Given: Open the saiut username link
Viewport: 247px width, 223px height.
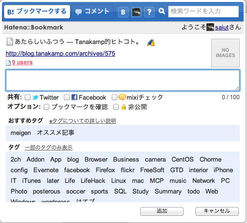Looking at the screenshot, I should click(x=222, y=28).
